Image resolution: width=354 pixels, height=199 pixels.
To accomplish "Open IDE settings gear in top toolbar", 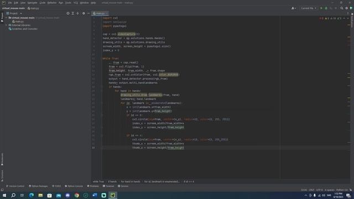I will [x=347, y=8].
